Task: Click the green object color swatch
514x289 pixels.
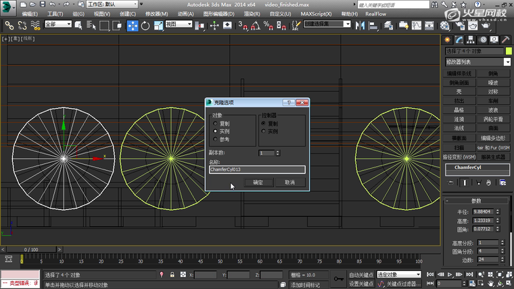Action: coord(508,51)
